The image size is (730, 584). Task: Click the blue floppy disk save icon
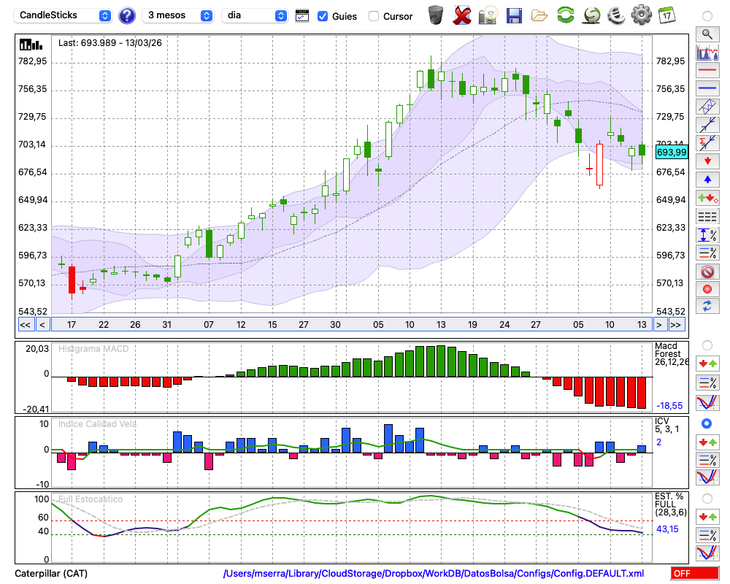tap(514, 15)
